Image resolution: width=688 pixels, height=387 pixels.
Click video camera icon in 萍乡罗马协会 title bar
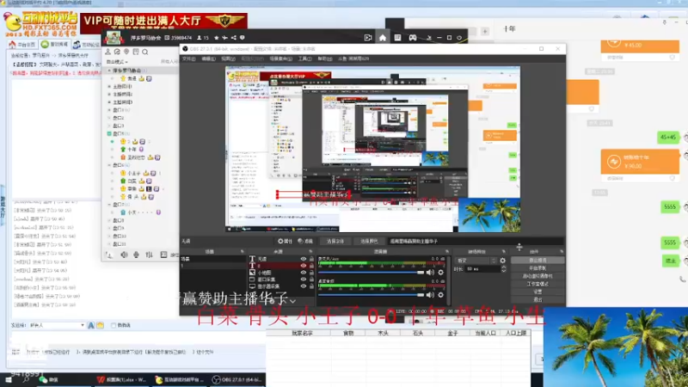coord(368,38)
